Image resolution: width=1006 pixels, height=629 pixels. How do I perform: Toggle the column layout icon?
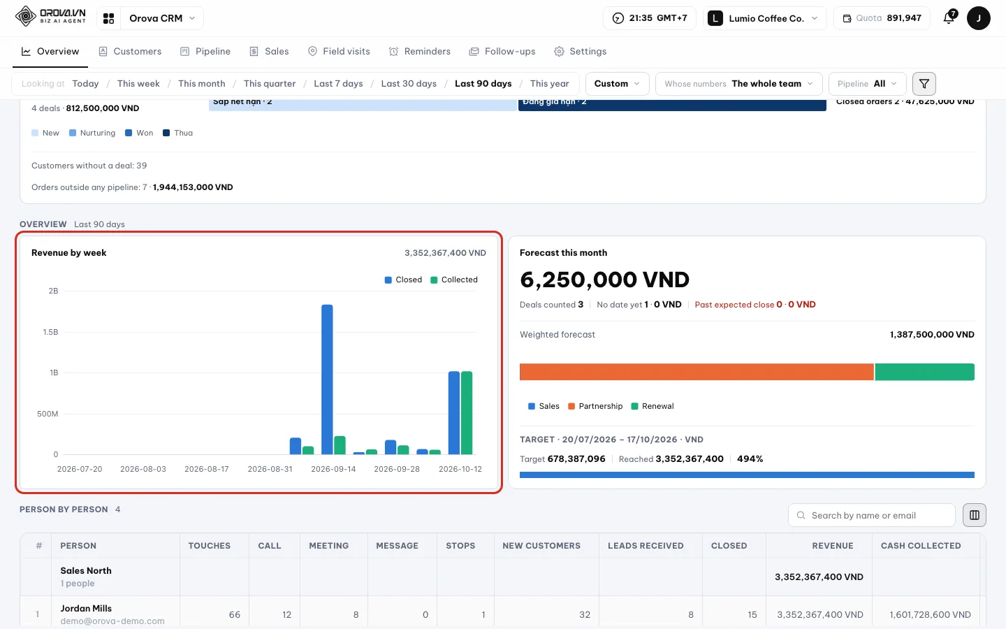975,515
